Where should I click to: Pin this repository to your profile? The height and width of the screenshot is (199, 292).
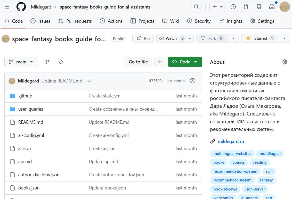click(x=143, y=38)
